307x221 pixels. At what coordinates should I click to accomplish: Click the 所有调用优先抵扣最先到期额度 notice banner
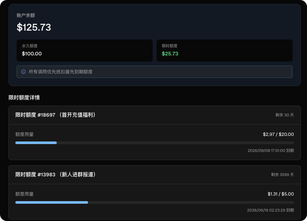(155, 72)
